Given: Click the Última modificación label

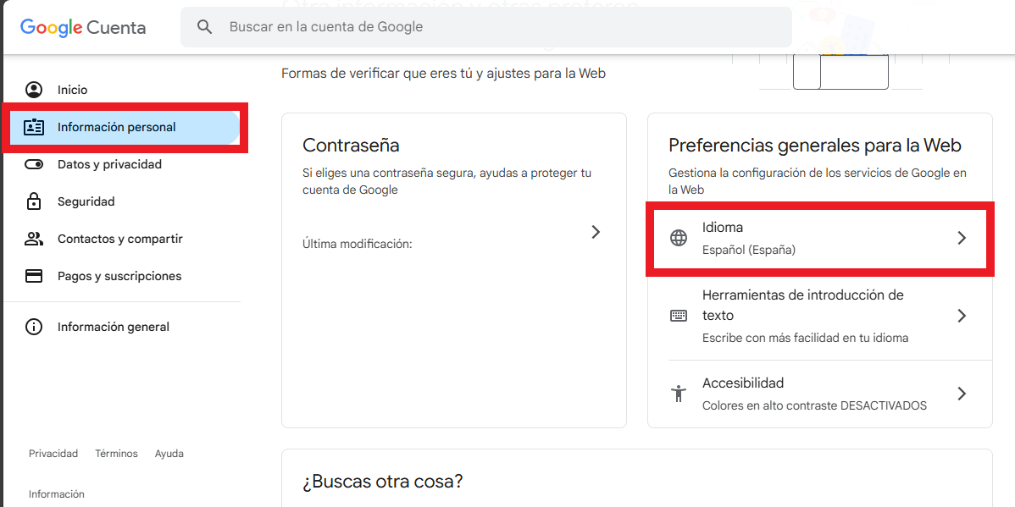Looking at the screenshot, I should 358,245.
